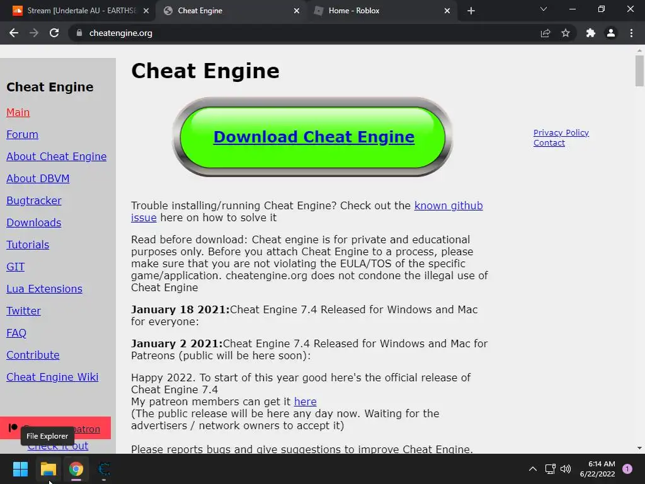Select the Cheat Engine tab
The image size is (645, 484).
[231, 11]
